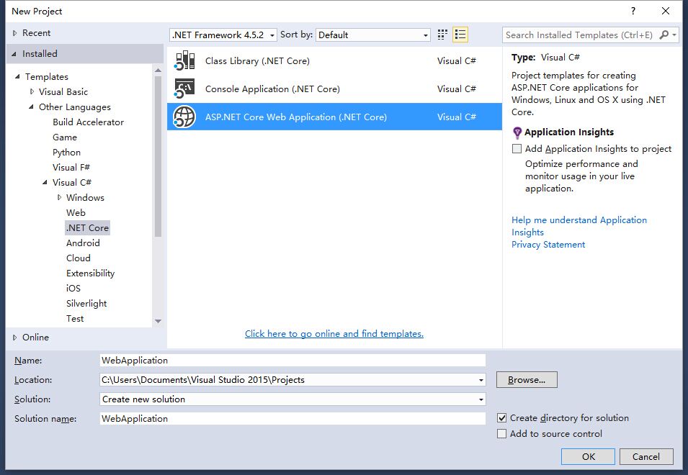Viewport: 688px width, 475px height.
Task: Click the Search Installed Templates field
Action: pyautogui.click(x=579, y=35)
